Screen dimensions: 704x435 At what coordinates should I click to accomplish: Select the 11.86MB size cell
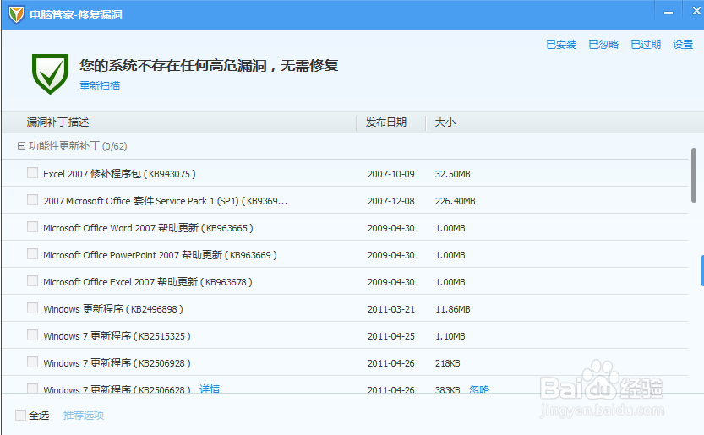453,309
